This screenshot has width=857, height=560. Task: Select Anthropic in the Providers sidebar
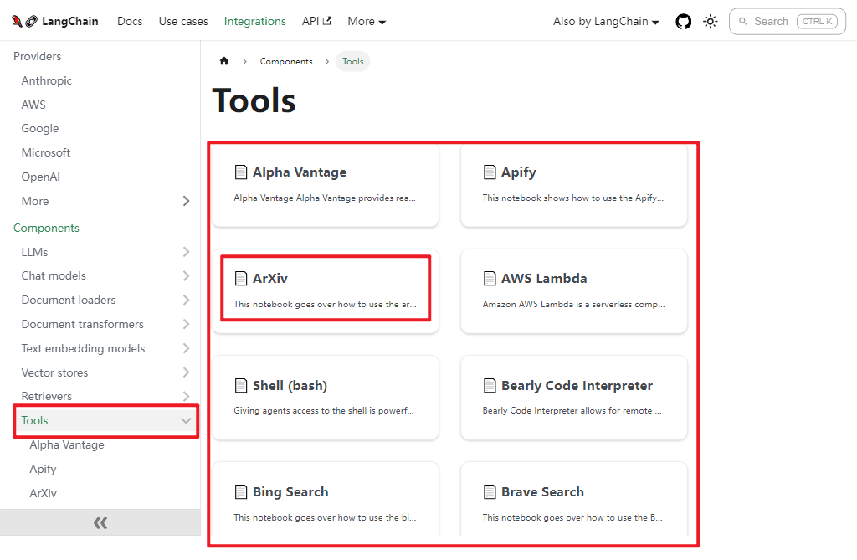47,80
